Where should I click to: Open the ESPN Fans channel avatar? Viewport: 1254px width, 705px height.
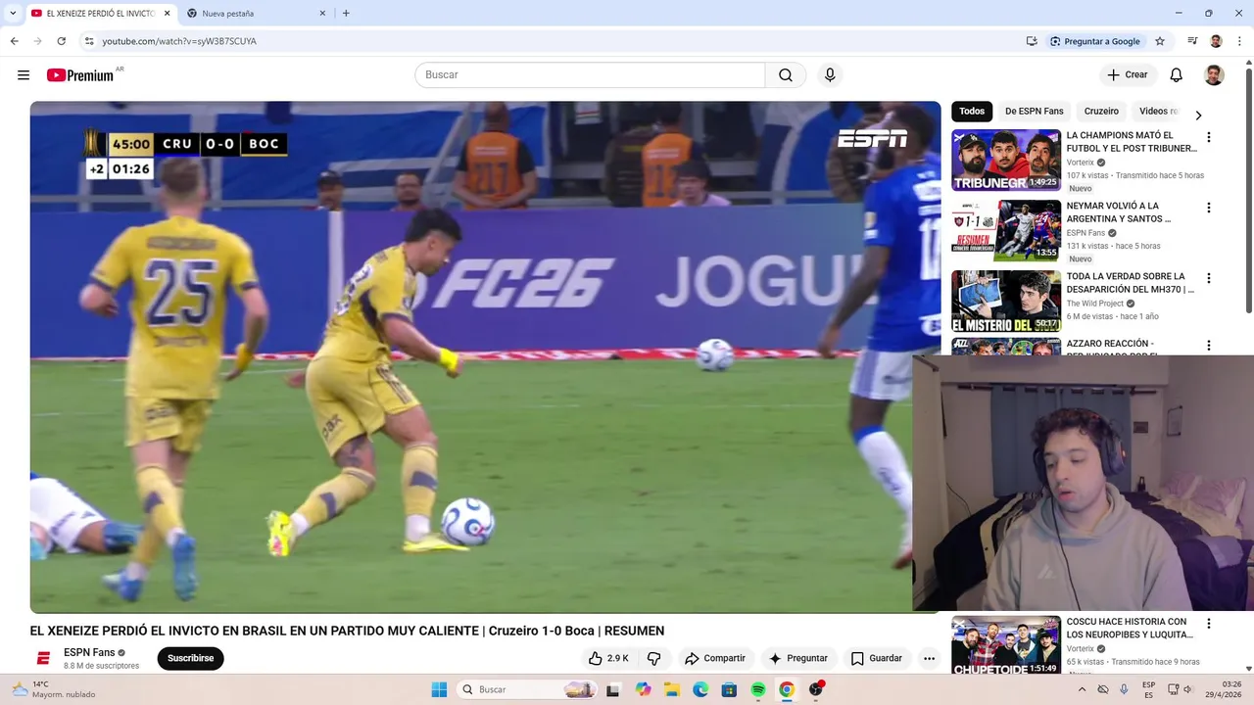click(x=43, y=658)
